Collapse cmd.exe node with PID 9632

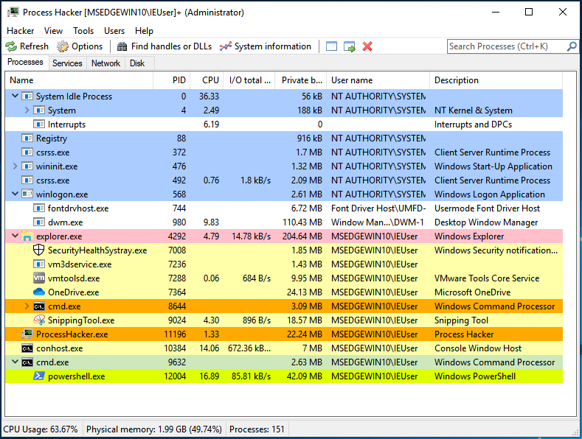pyautogui.click(x=15, y=362)
